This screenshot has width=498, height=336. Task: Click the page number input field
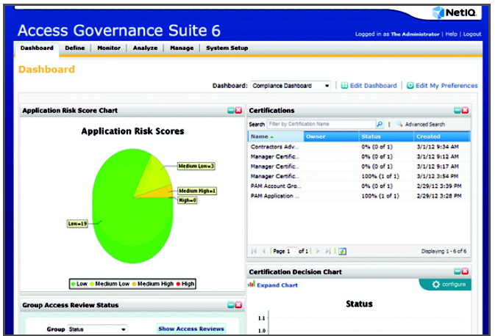coord(292,251)
